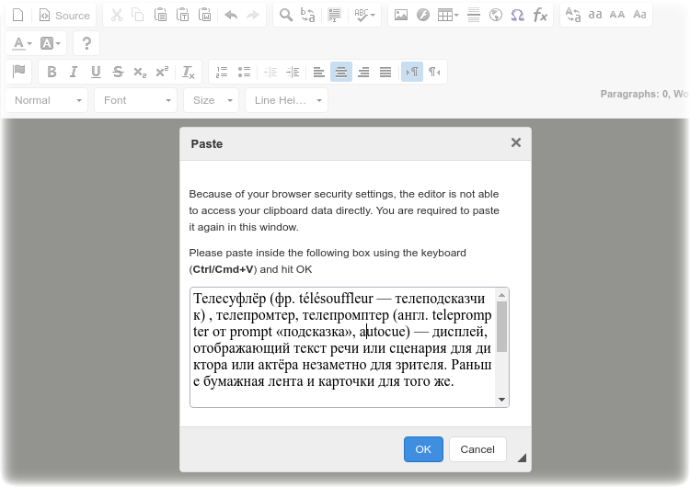Insert a bulleted list
Viewport: 690px width, 487px height.
244,72
